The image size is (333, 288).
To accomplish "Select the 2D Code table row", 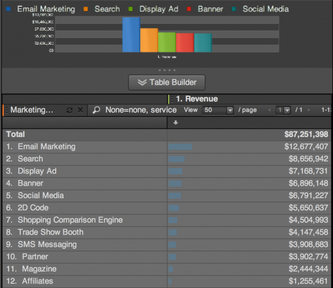I will click(x=166, y=208).
